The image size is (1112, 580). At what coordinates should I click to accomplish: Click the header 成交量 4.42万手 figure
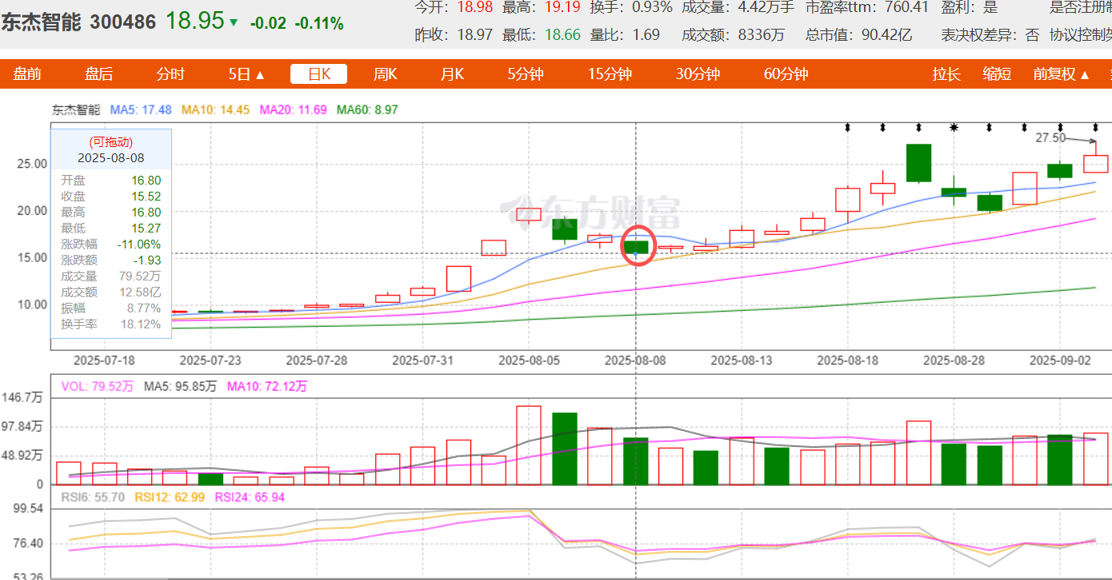click(x=738, y=8)
